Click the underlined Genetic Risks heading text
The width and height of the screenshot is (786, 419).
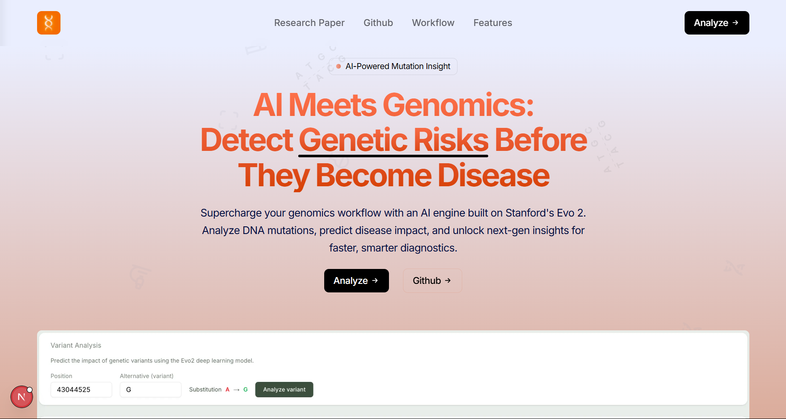click(393, 140)
